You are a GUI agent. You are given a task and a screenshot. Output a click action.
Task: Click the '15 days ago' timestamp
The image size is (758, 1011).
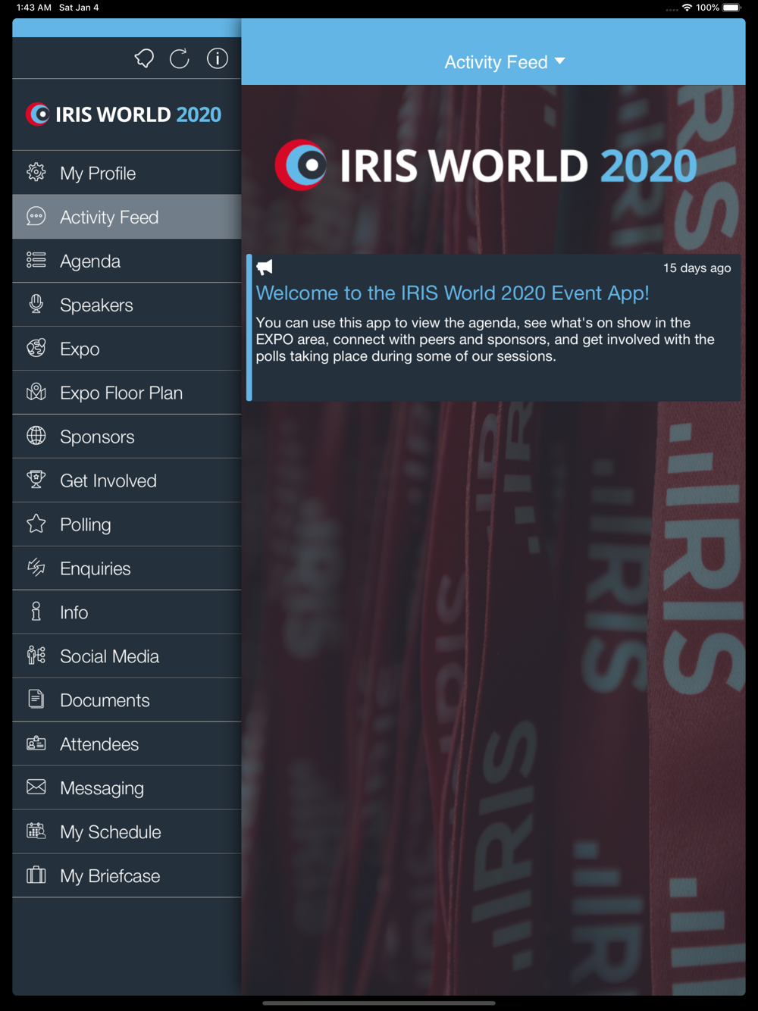click(x=697, y=268)
